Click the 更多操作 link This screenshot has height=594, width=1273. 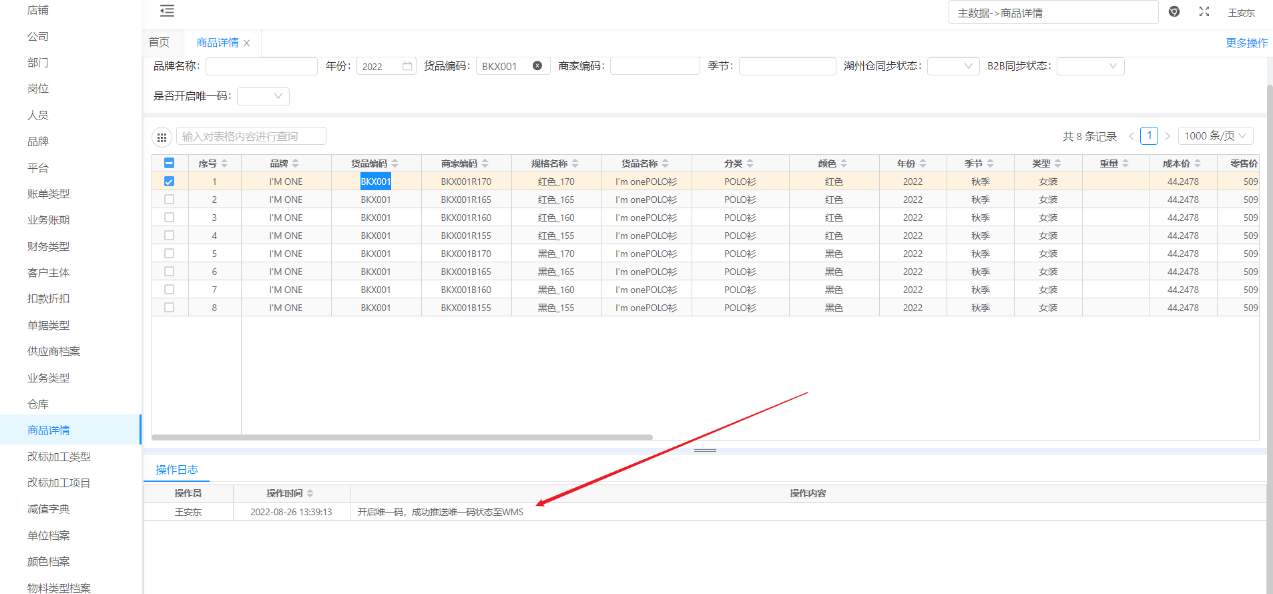point(1246,43)
